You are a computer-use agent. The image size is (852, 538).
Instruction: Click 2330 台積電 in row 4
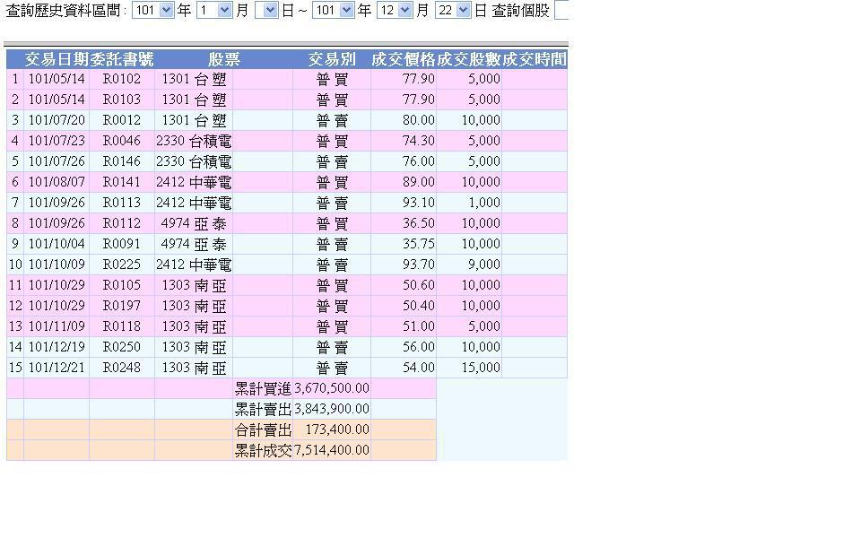tap(194, 141)
